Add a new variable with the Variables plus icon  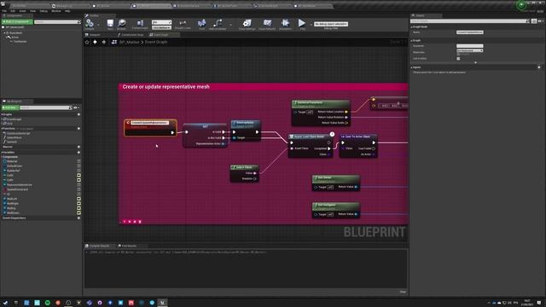click(x=78, y=152)
